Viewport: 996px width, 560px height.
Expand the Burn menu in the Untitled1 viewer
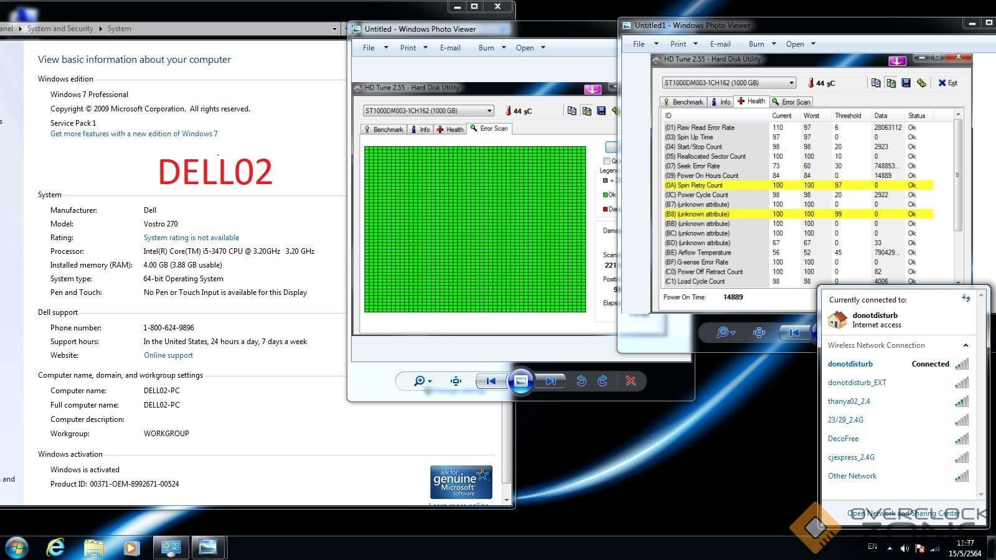tap(763, 44)
